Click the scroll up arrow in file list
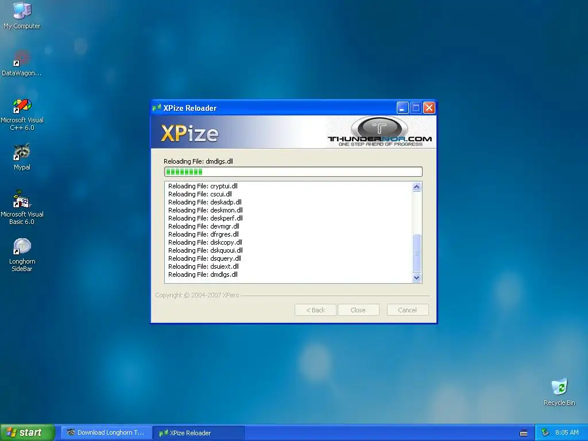 point(417,187)
